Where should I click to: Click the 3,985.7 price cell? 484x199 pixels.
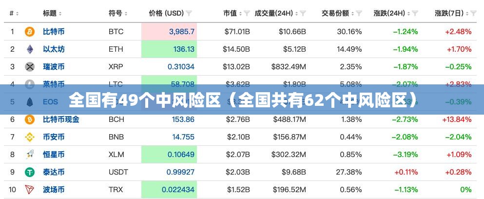[169, 32]
